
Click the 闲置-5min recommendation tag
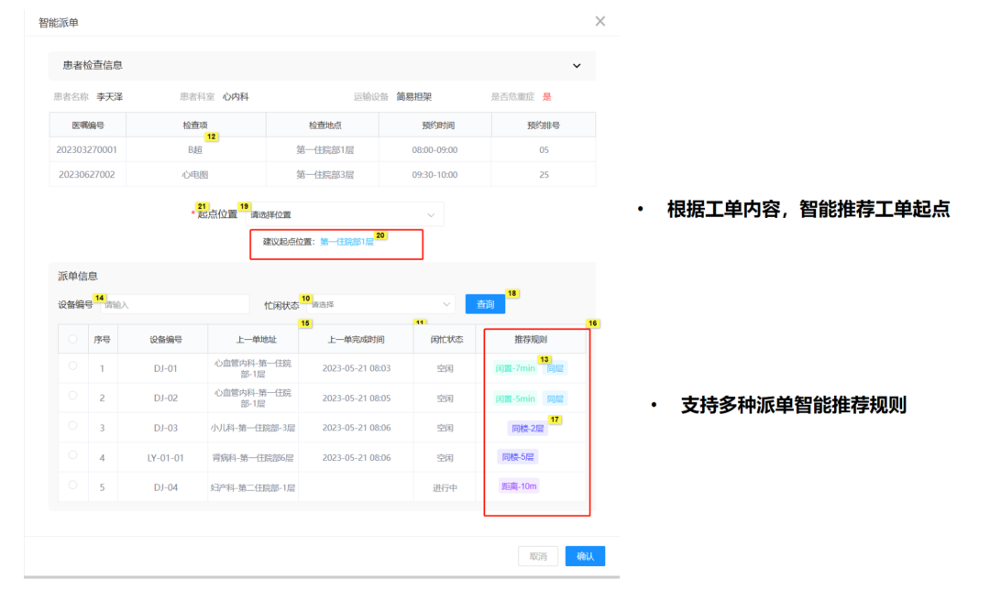click(514, 398)
